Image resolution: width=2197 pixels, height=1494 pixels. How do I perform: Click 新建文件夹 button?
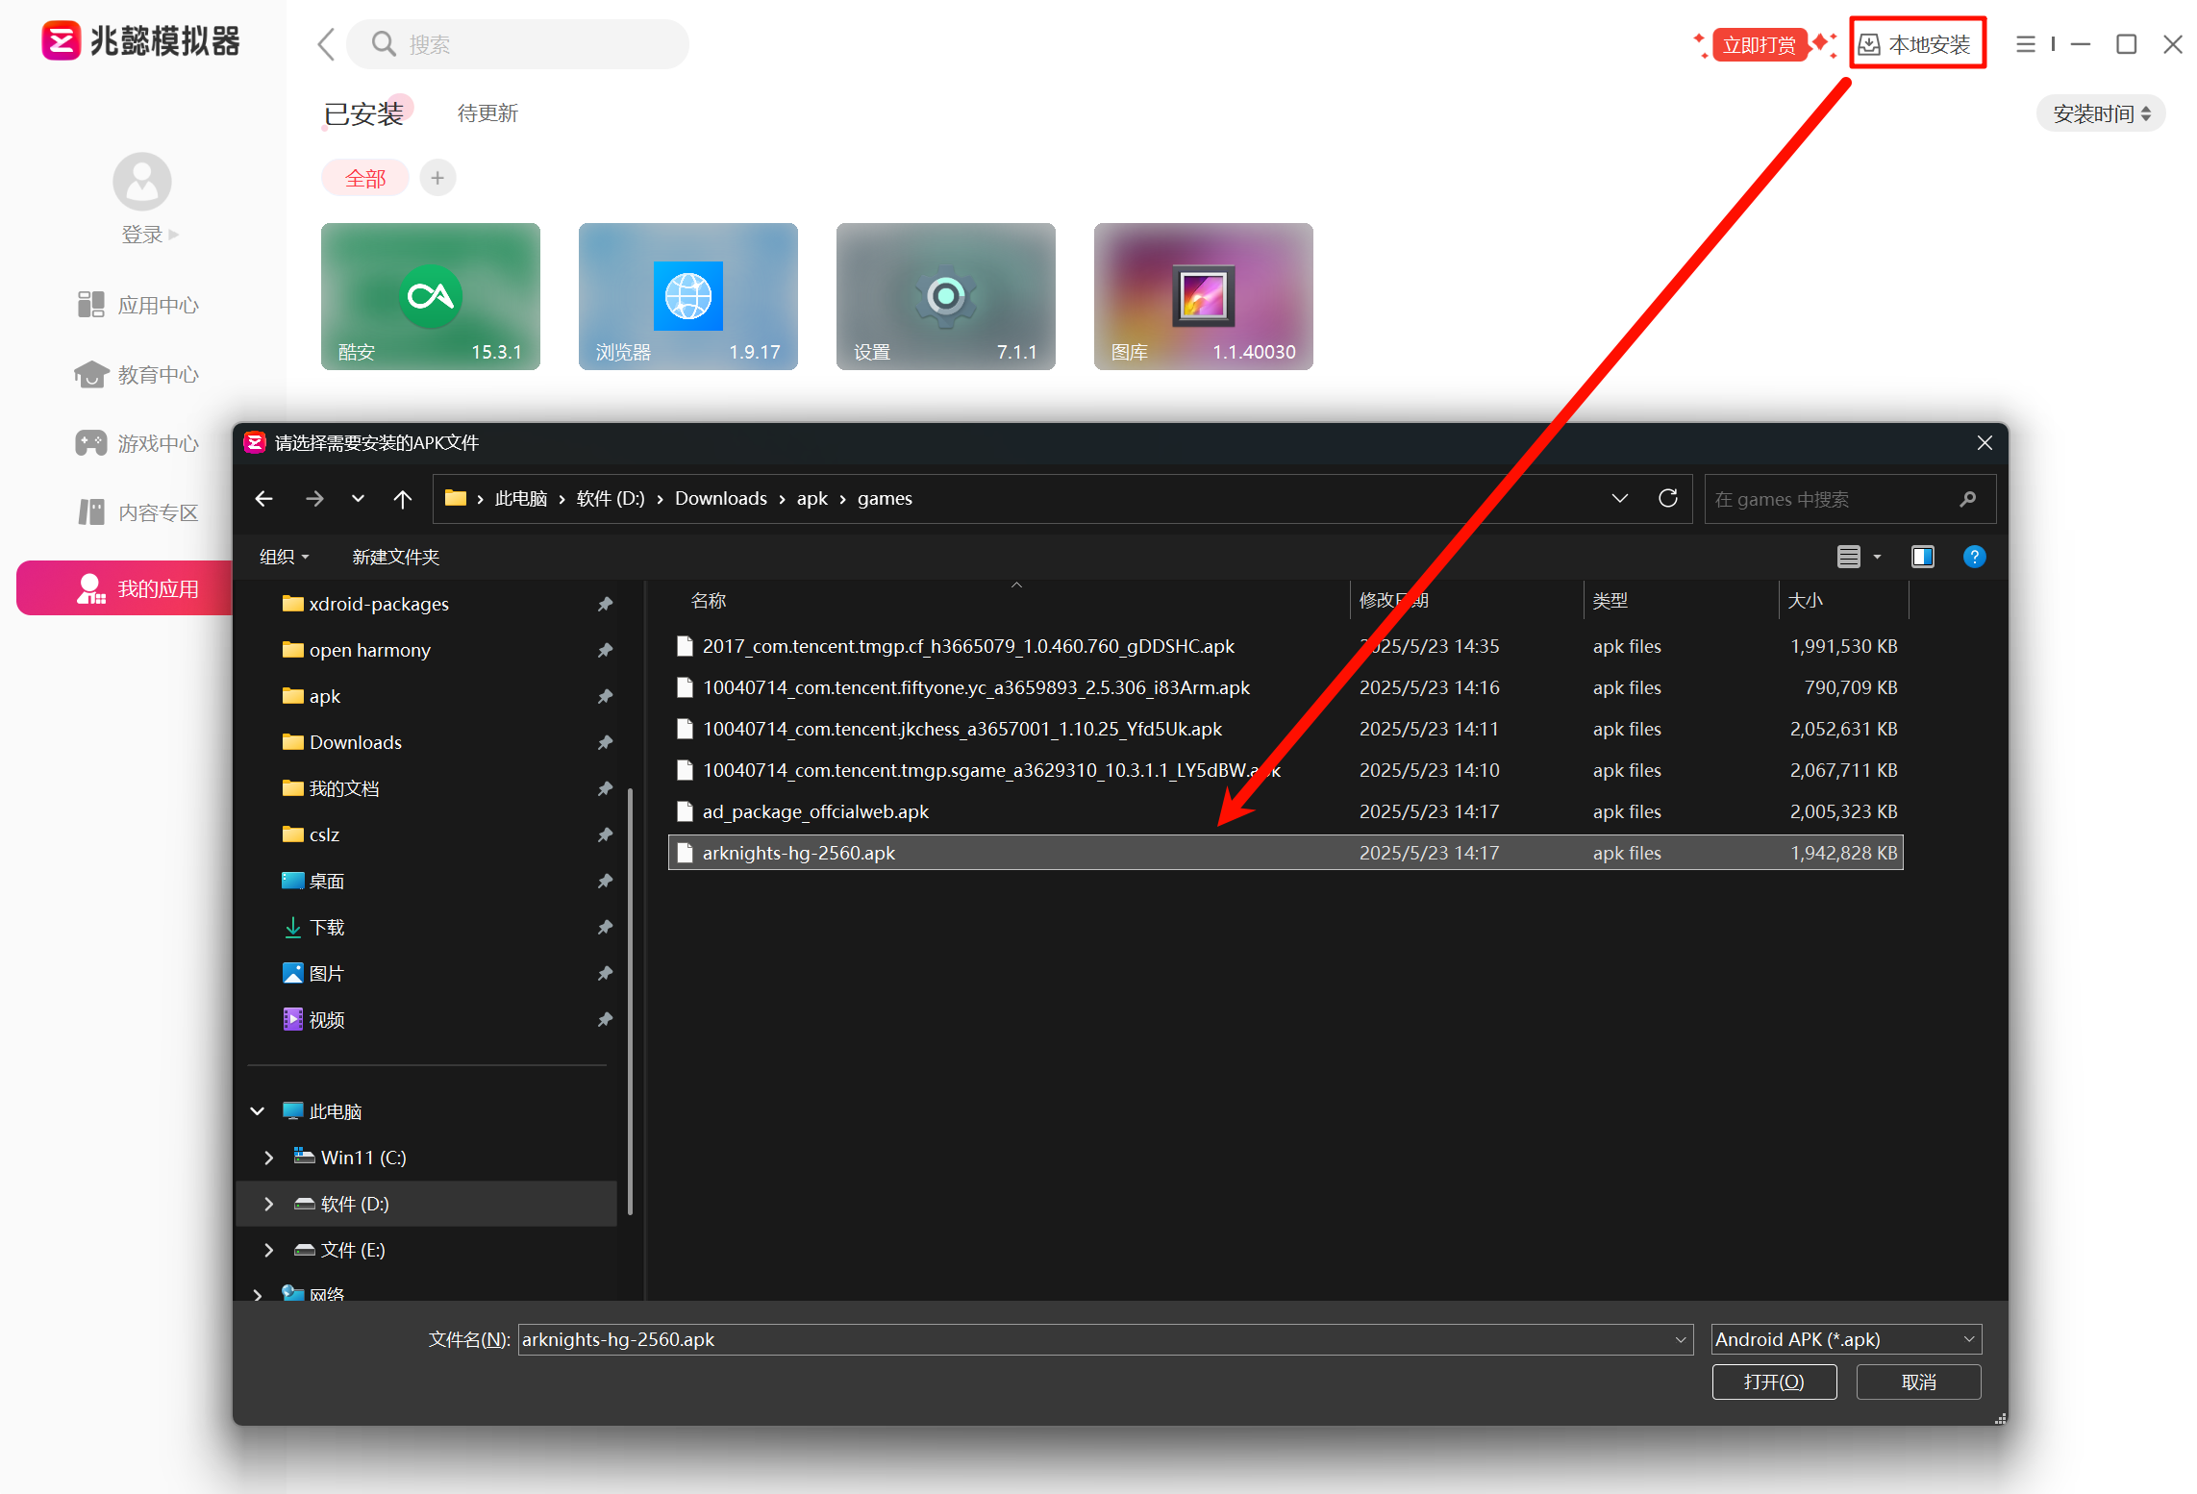tap(395, 557)
